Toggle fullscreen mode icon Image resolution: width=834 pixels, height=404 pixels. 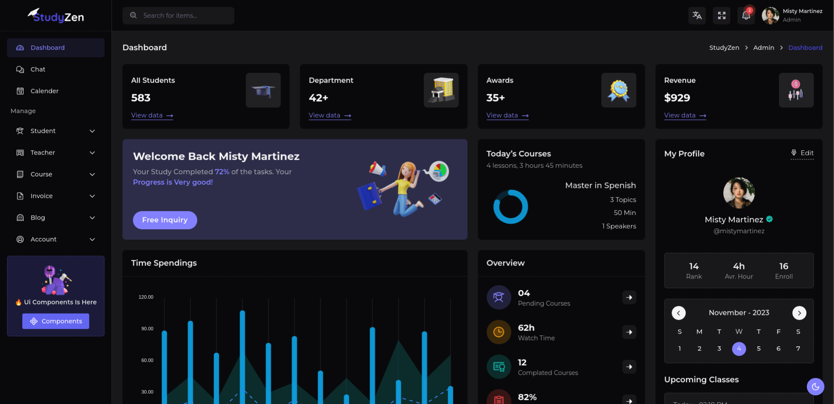point(722,16)
